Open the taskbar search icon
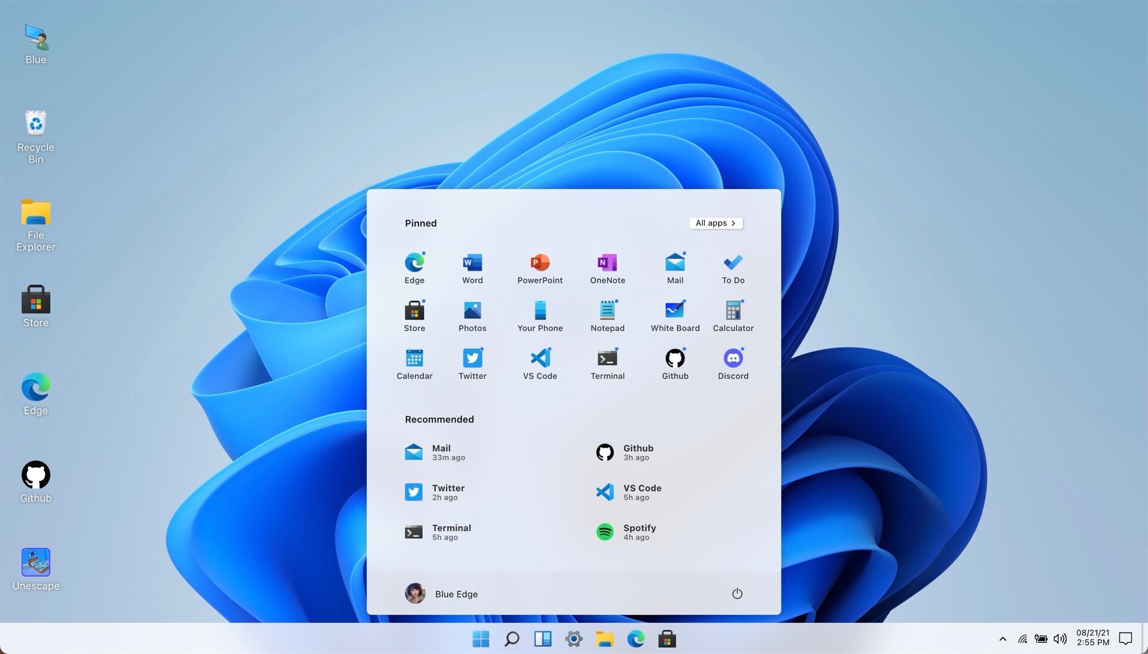Screen dimensions: 1148x654 pyautogui.click(x=512, y=639)
